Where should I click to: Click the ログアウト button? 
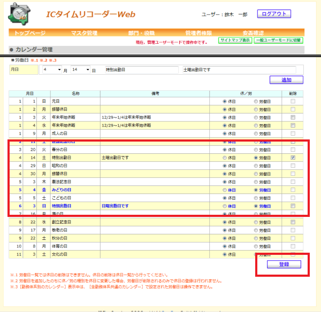[274, 14]
